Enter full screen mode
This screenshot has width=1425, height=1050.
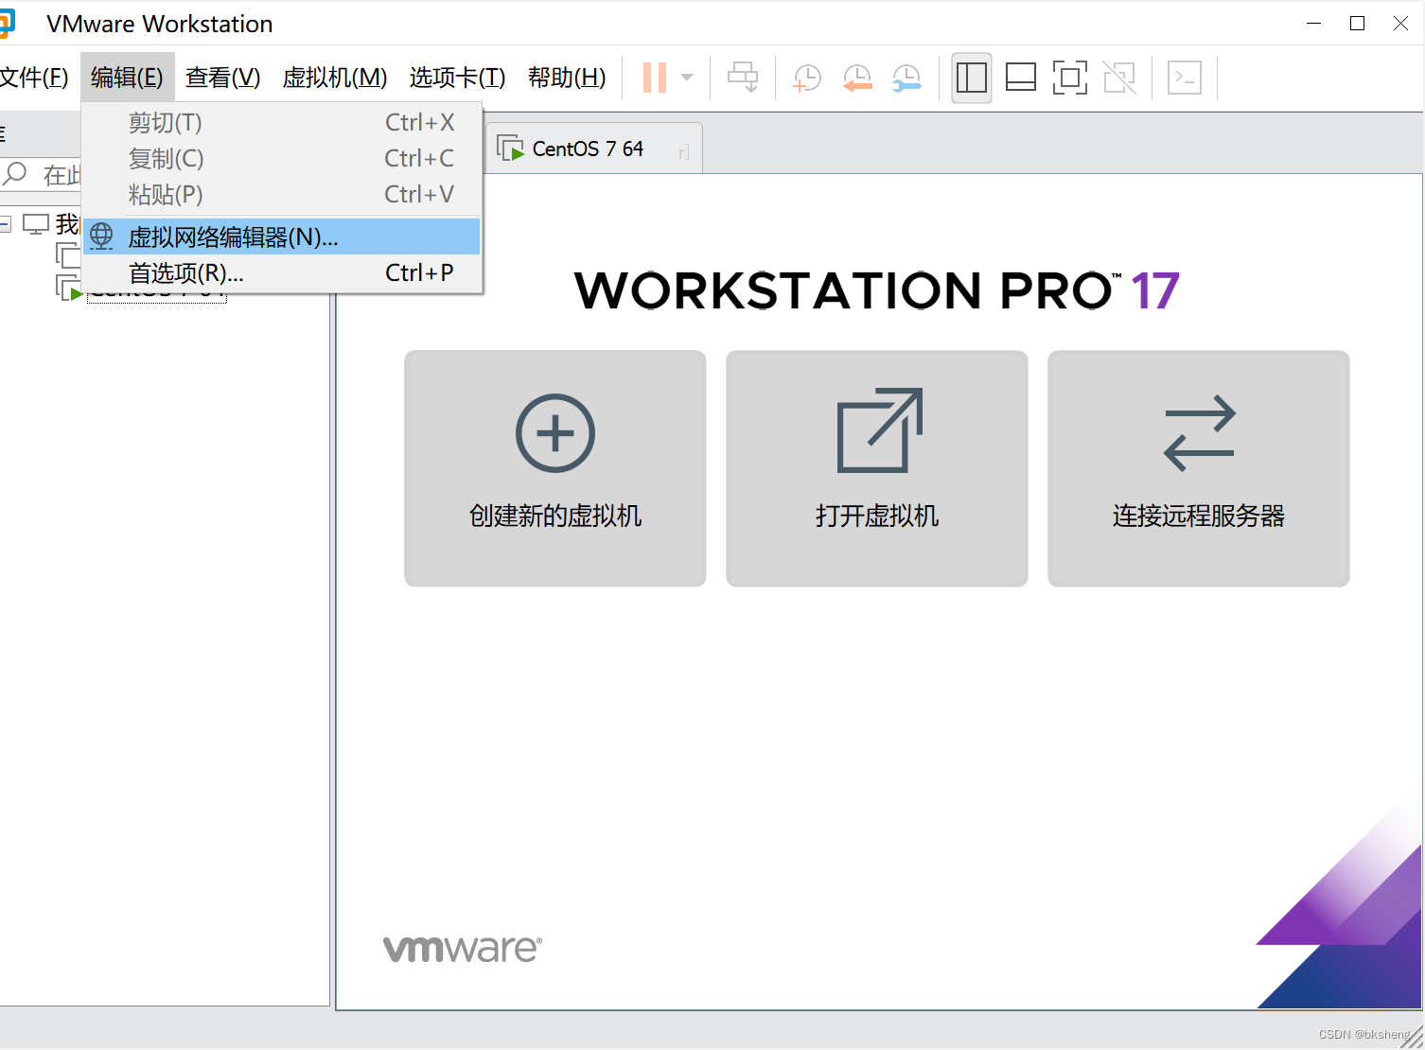(1070, 77)
